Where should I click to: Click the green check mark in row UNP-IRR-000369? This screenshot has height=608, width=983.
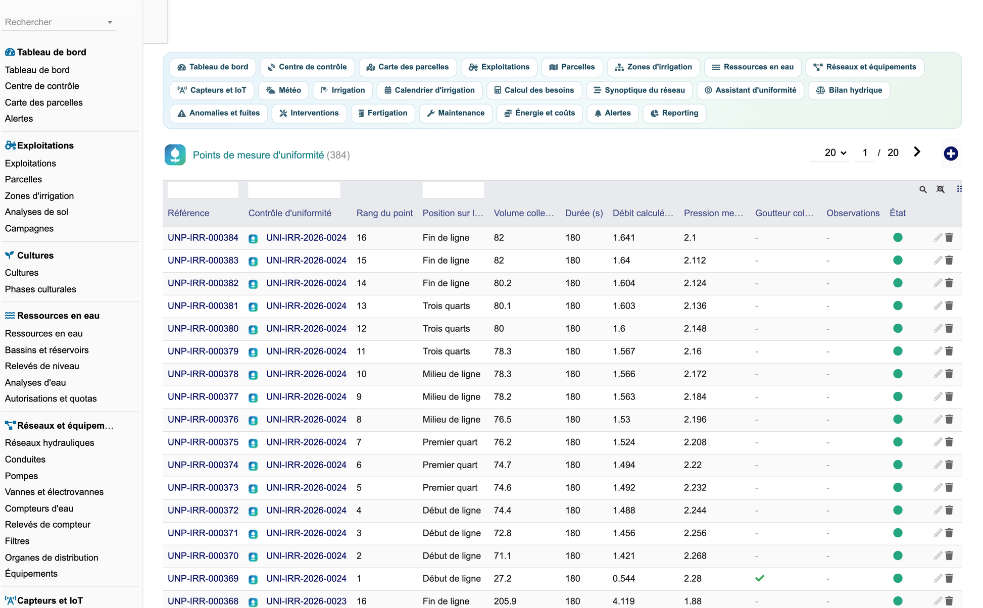[x=760, y=578]
